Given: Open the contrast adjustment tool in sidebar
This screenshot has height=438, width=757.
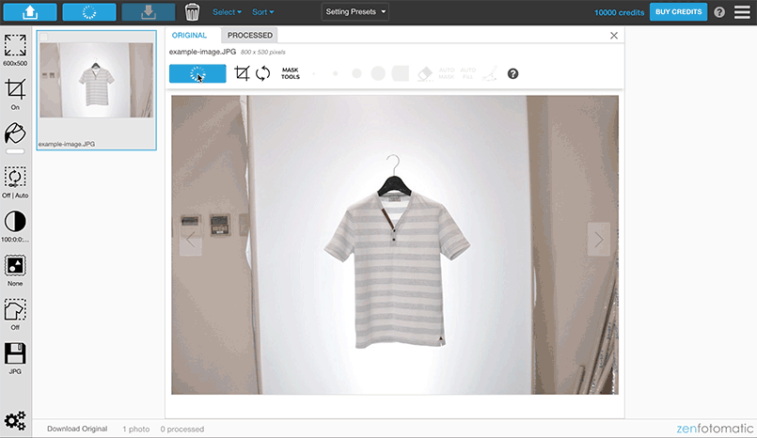Looking at the screenshot, I should (15, 222).
